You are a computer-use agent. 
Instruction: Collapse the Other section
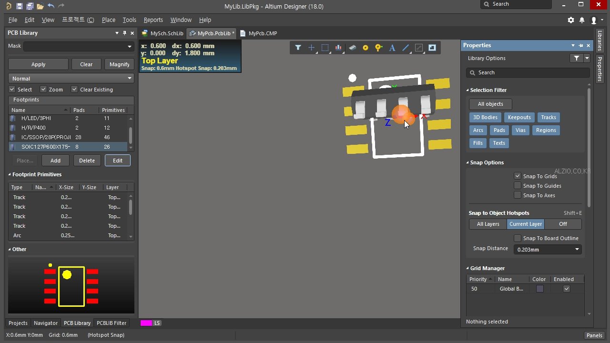10,249
